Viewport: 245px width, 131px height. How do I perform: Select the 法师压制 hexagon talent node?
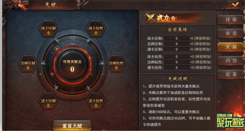click(x=28, y=64)
